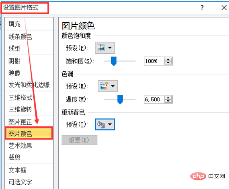Image resolution: width=229 pixels, height=189 pixels.
Task: Go to 发光和柔化边缘 settings
Action: click(x=29, y=85)
